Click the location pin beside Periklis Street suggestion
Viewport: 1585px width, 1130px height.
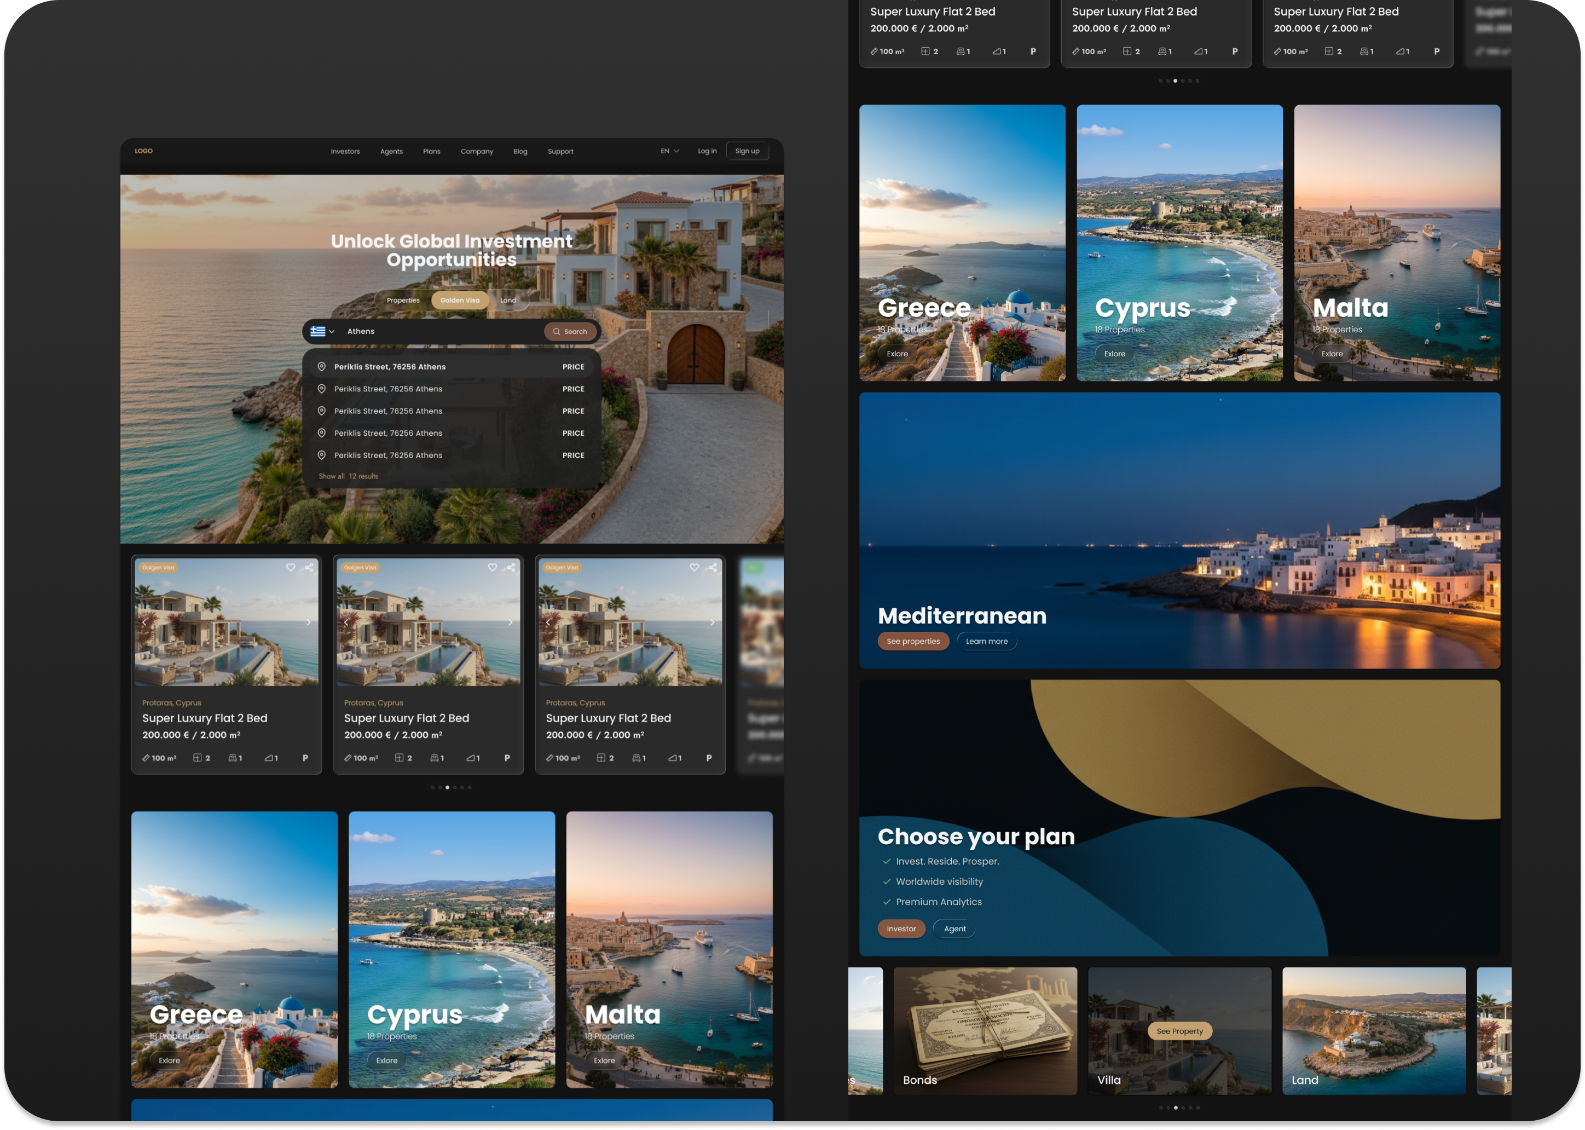(322, 366)
